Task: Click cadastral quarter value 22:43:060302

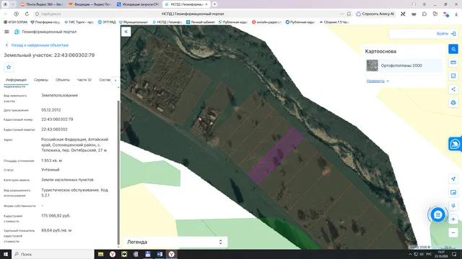Action: point(54,129)
